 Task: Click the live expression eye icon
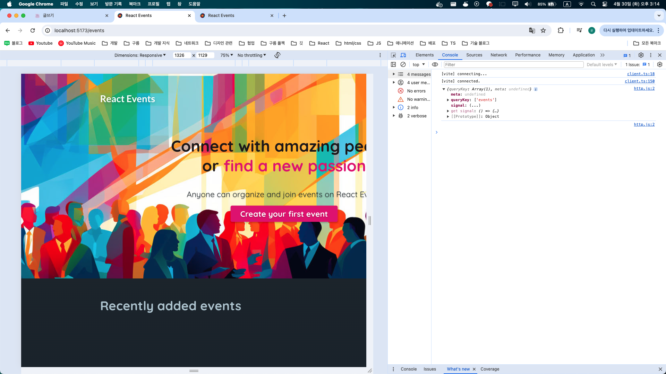click(x=435, y=64)
